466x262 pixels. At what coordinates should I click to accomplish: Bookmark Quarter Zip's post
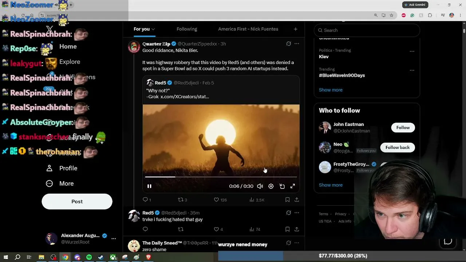point(287,200)
